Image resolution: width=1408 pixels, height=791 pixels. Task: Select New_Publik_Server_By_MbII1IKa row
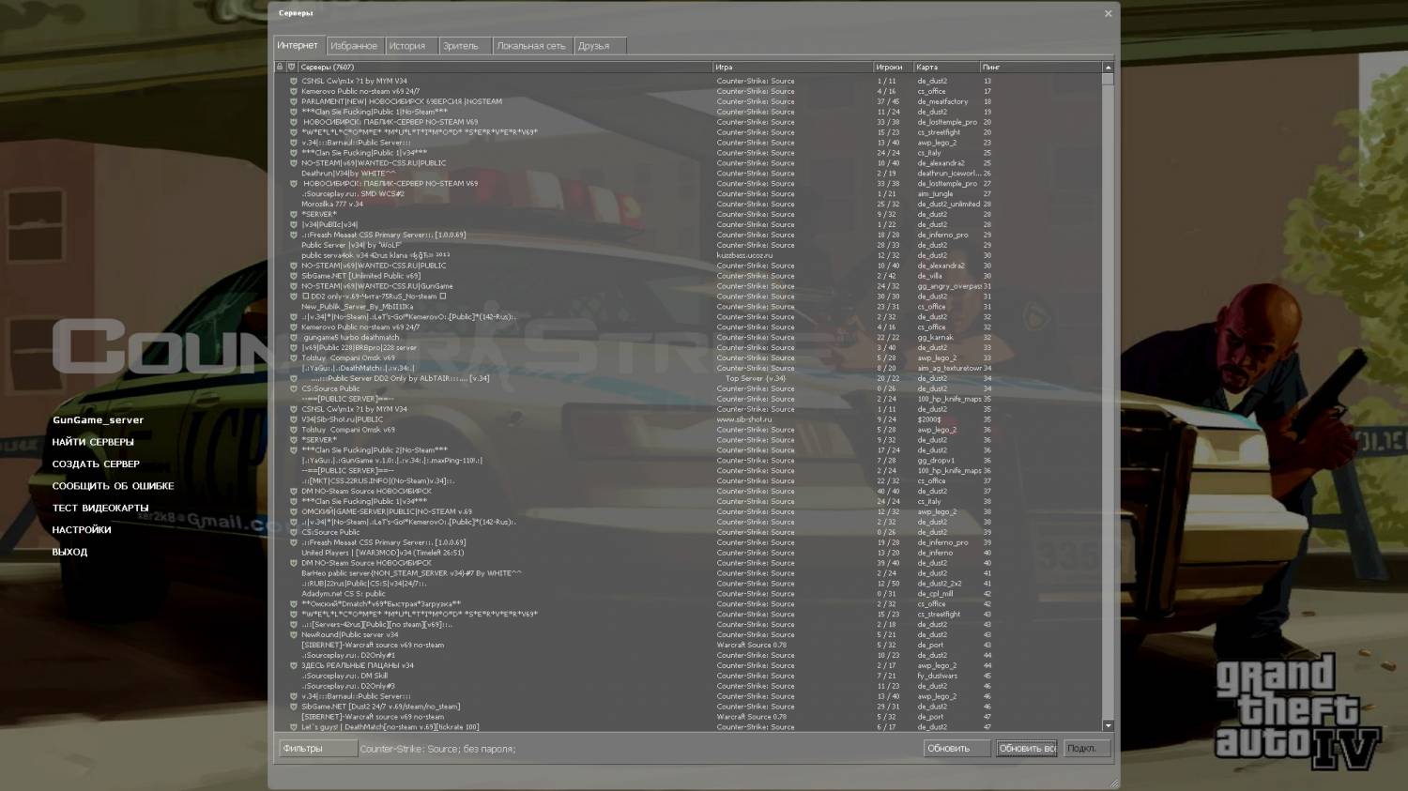(688, 307)
